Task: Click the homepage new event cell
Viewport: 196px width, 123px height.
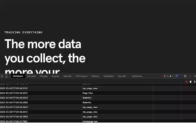Action: (90, 121)
